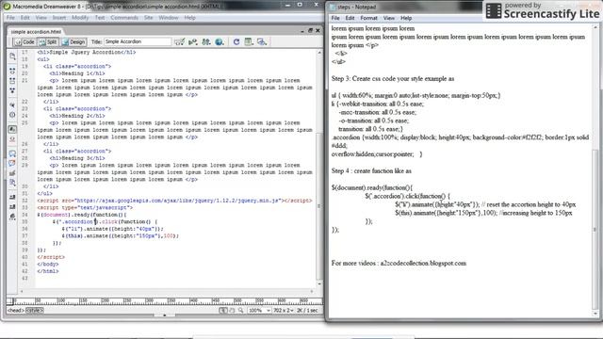Restore down the Dreamweaver document window
Screen dimensions: 603x339
pyautogui.click(x=310, y=31)
